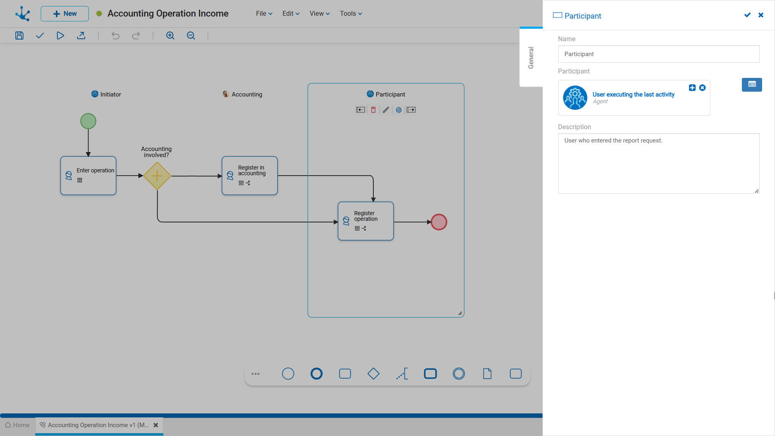Viewport: 775px width, 436px height.
Task: Open the View menu
Action: point(319,13)
